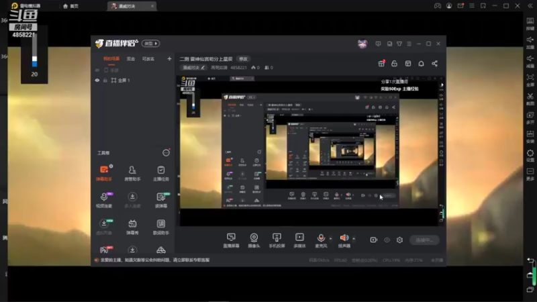Screen dimensions: 537x302
Task: Mute the 扬声器 speaker
Action: (344, 240)
